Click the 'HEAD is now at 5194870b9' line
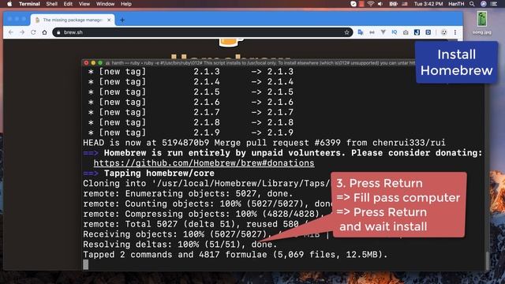Viewport: 505px width, 284px height. (264, 143)
